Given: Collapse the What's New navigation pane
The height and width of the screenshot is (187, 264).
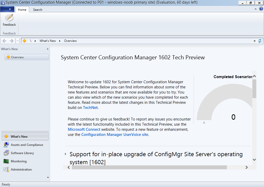Looking at the screenshot, I should (x=48, y=49).
